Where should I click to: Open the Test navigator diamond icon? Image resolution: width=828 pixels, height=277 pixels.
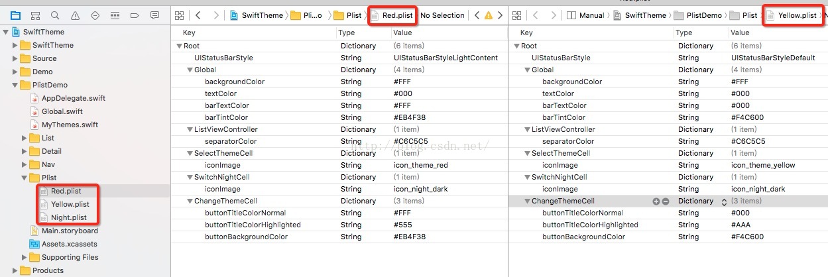click(95, 15)
